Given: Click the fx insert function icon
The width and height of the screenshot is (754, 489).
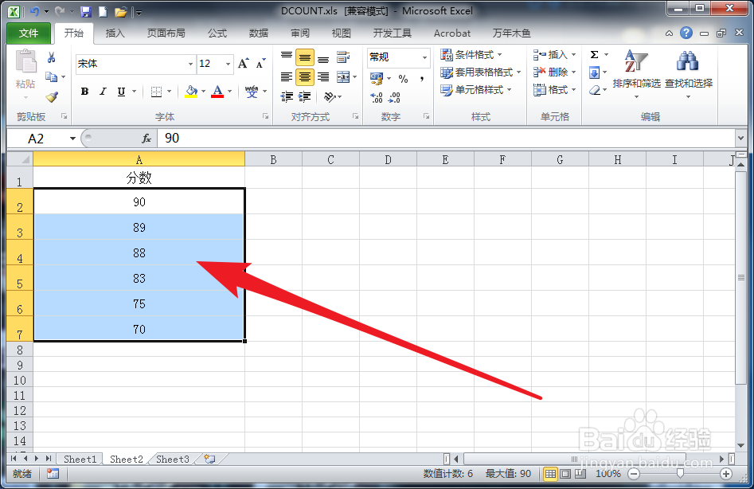Looking at the screenshot, I should tap(147, 139).
